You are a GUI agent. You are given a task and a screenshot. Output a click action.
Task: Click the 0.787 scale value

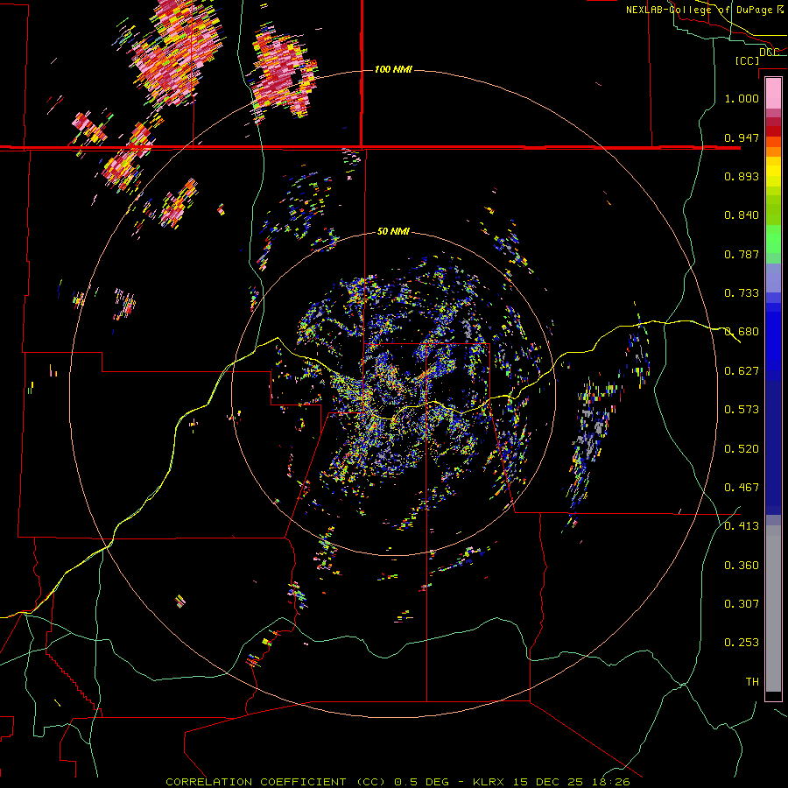[742, 254]
